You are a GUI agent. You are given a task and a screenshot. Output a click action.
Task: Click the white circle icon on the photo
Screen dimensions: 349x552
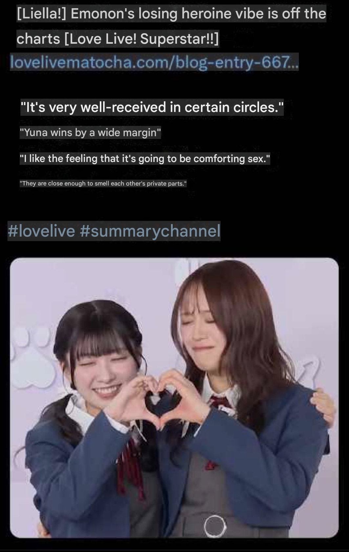tap(215, 526)
